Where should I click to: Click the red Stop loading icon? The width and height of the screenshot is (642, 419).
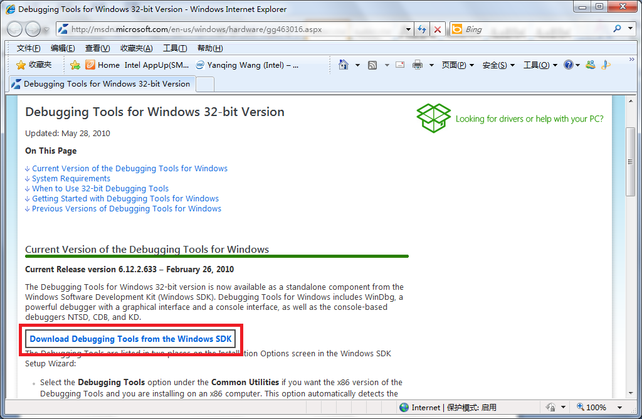click(x=438, y=29)
